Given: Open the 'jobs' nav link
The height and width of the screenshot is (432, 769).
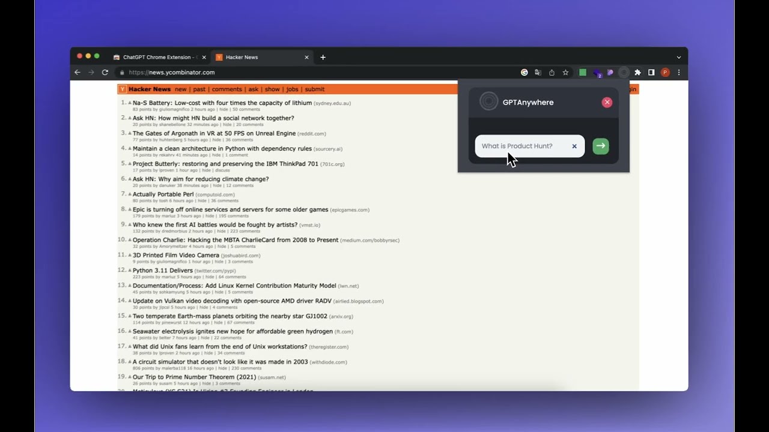Looking at the screenshot, I should [x=292, y=89].
